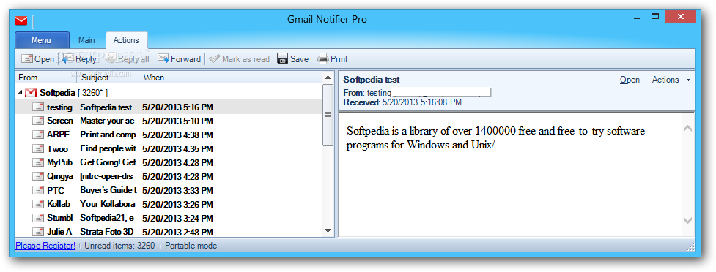Click the Gmail Notifier Pro app icon

point(21,21)
